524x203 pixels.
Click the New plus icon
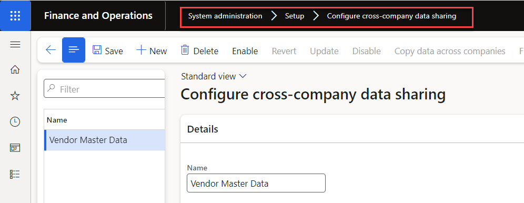tap(142, 50)
